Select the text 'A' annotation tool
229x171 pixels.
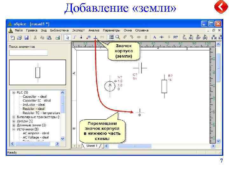(x=155, y=37)
